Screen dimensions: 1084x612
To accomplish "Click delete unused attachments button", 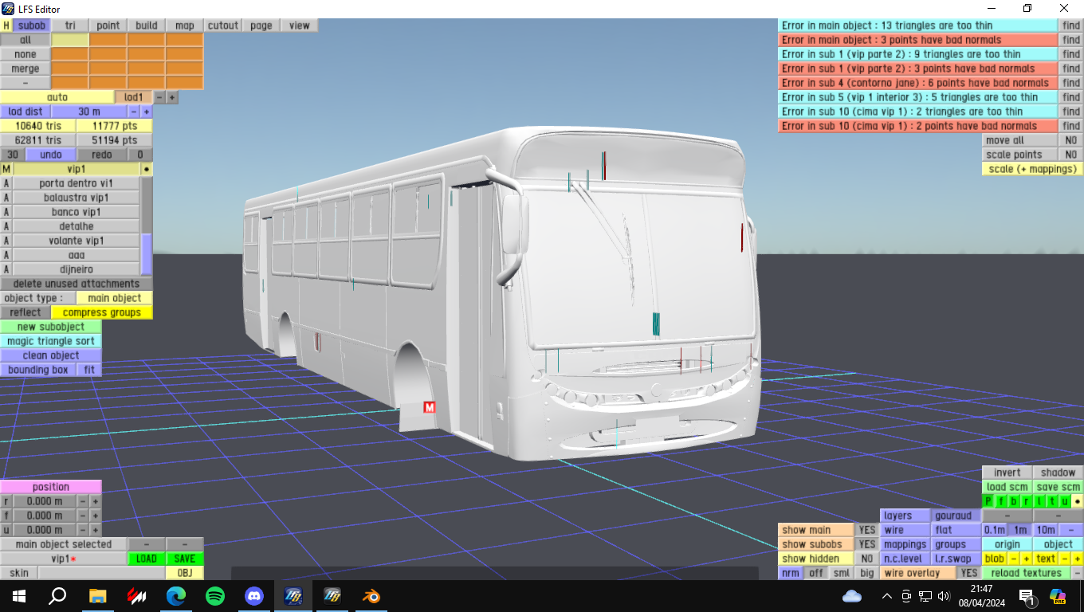I will pos(77,284).
